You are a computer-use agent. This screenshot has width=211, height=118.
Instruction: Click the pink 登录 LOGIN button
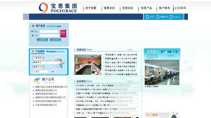pos(63,33)
